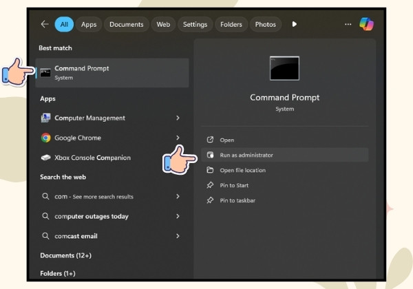413x289 pixels.
Task: Switch to the Folders filter tab
Action: (x=231, y=24)
